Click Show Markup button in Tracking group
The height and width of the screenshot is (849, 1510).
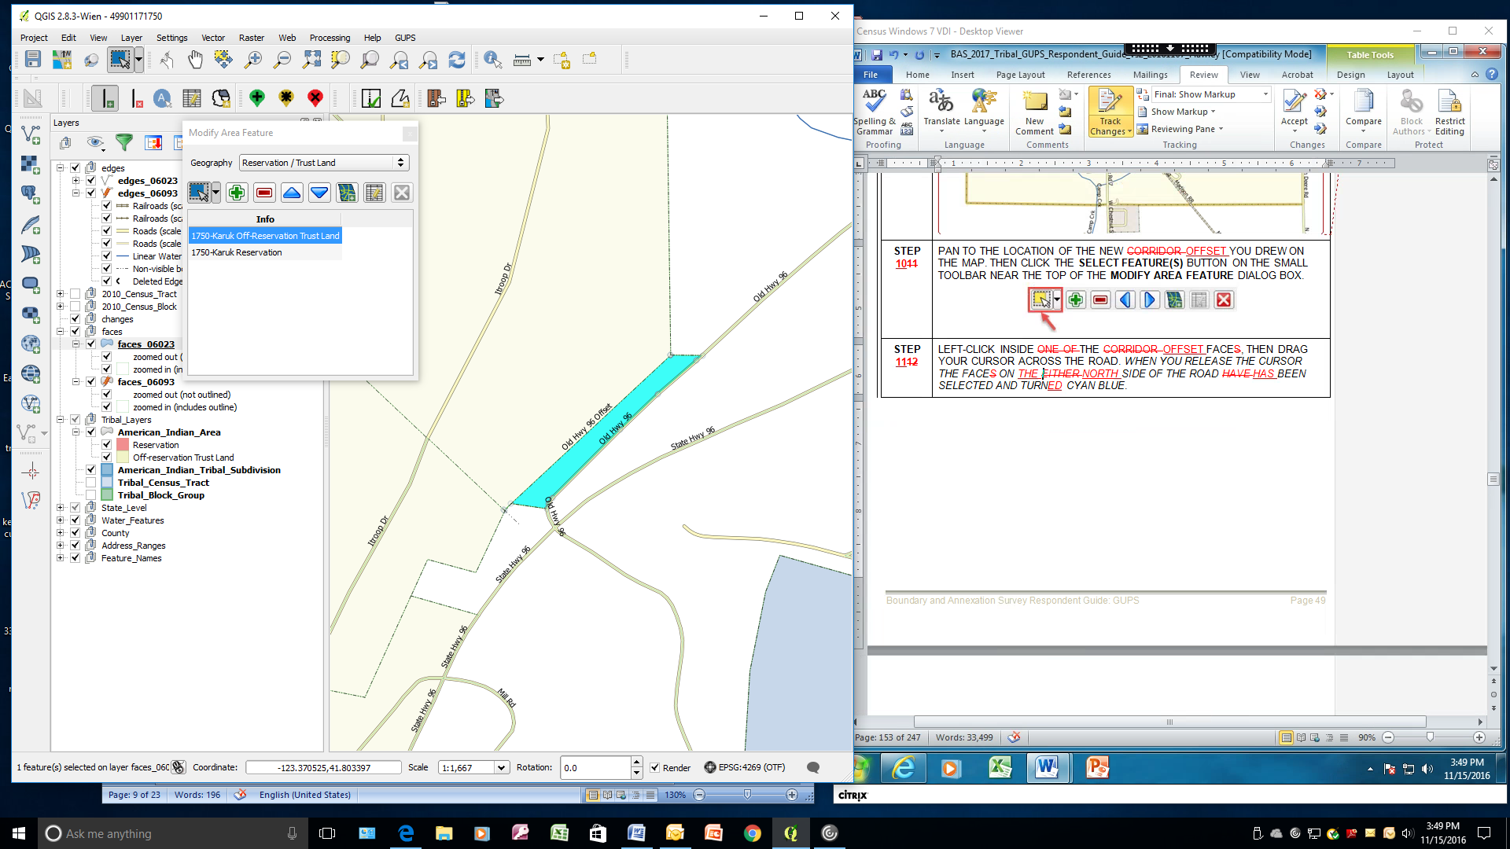click(1178, 112)
